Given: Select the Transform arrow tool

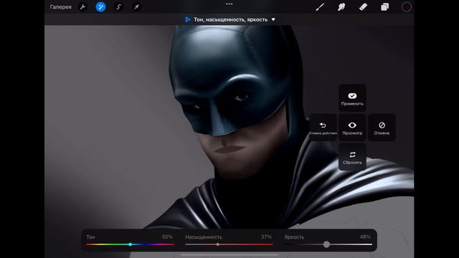Looking at the screenshot, I should pos(136,6).
